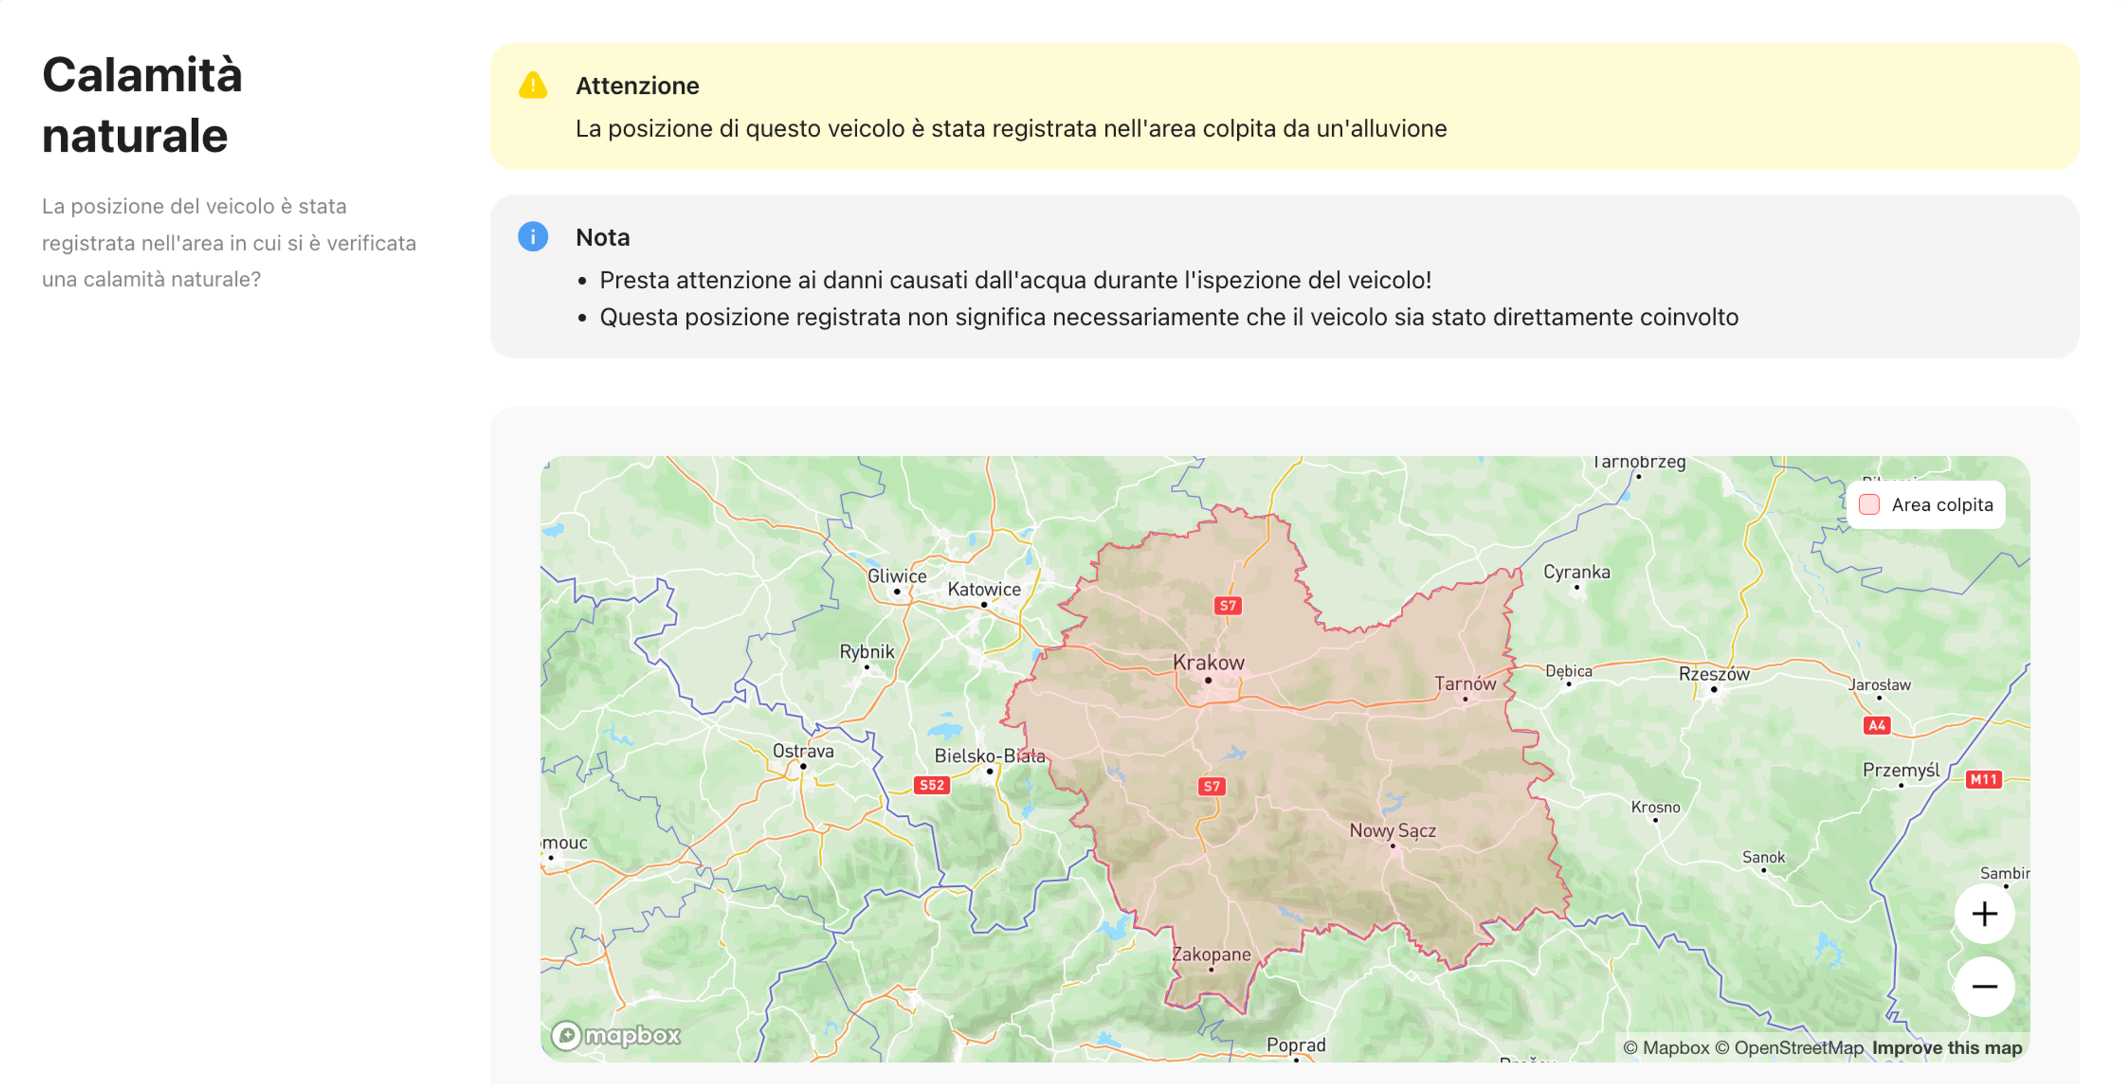The height and width of the screenshot is (1084, 2121).
Task: Click the Nowy Sącz label on map
Action: coord(1392,831)
